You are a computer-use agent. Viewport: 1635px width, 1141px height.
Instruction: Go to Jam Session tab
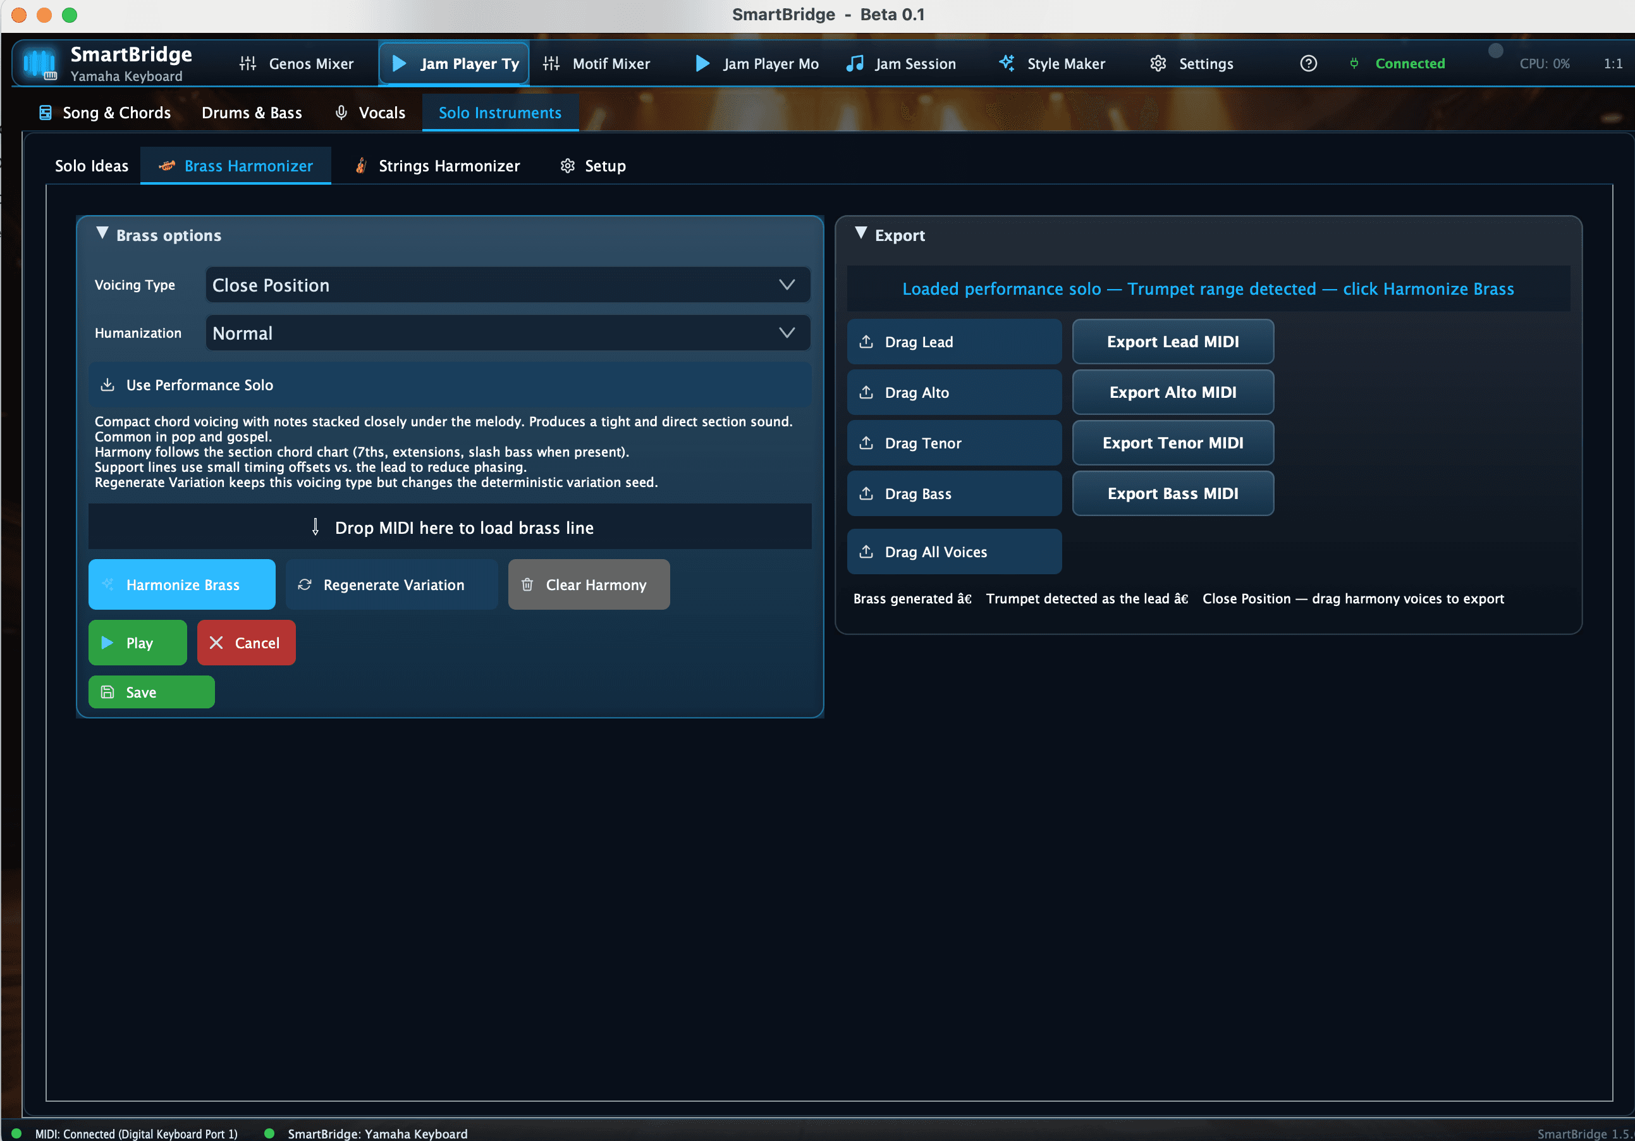point(901,63)
